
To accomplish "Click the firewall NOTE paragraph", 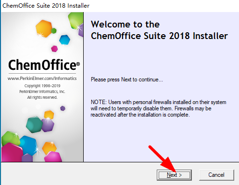I will point(158,108).
